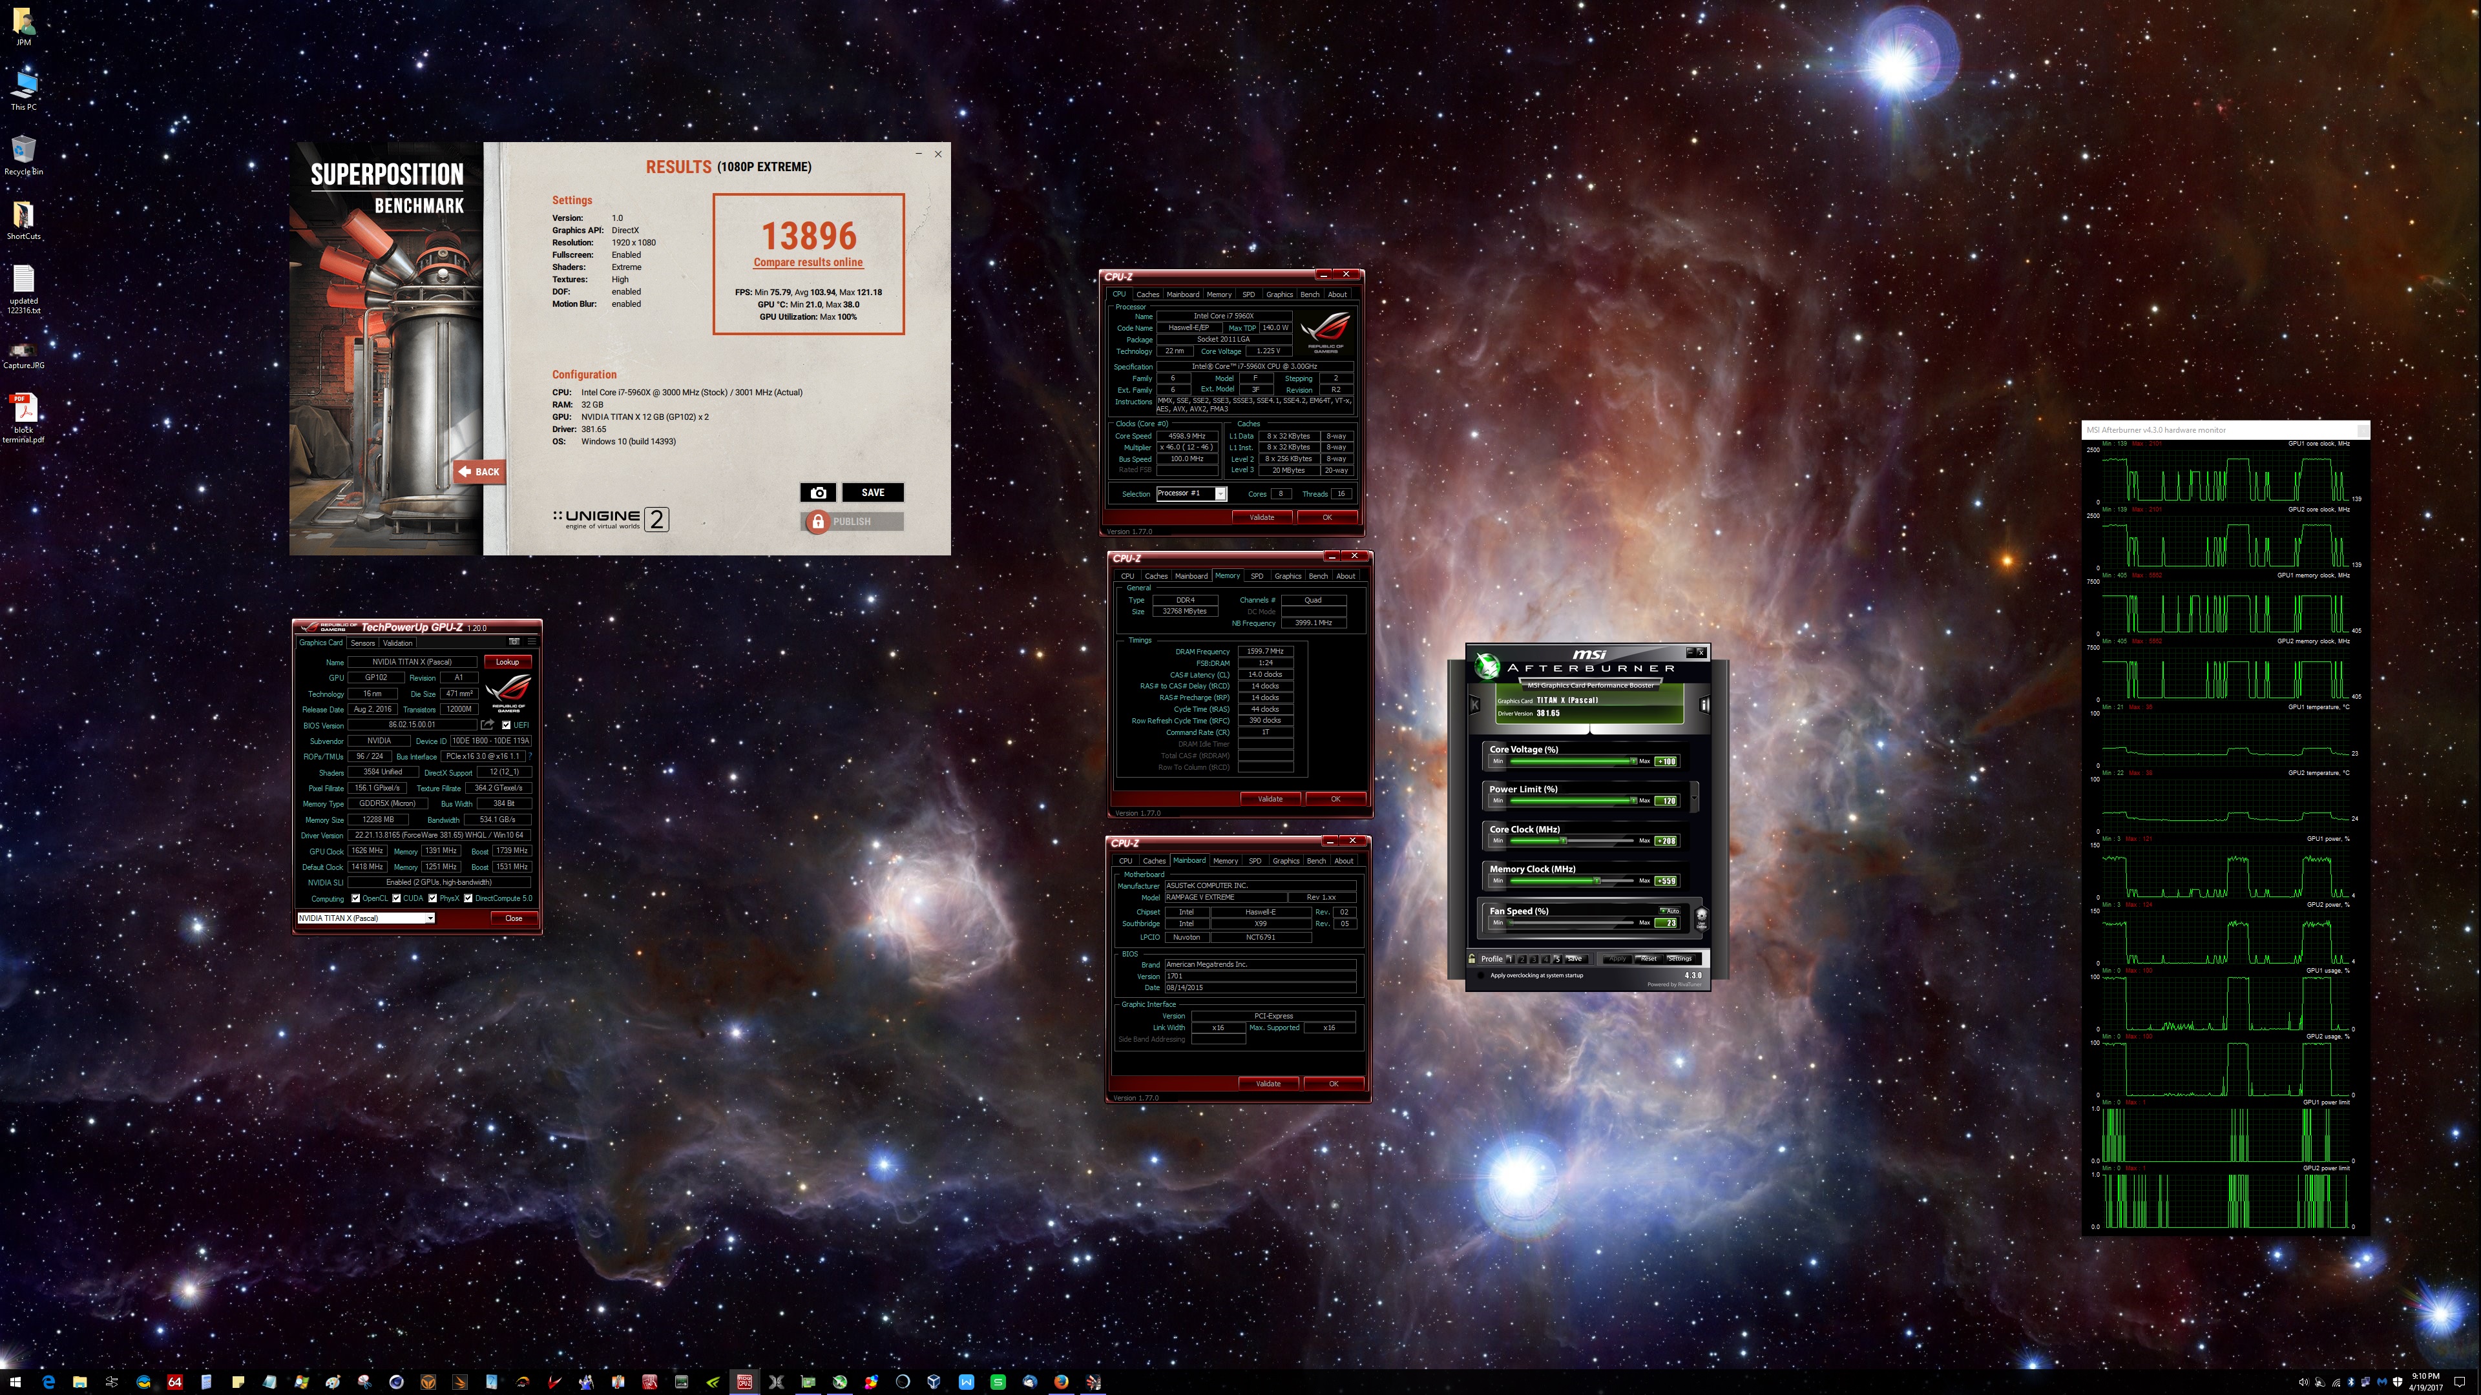Toggle the OpenCL checkbox
The height and width of the screenshot is (1395, 2481).
pyautogui.click(x=355, y=898)
